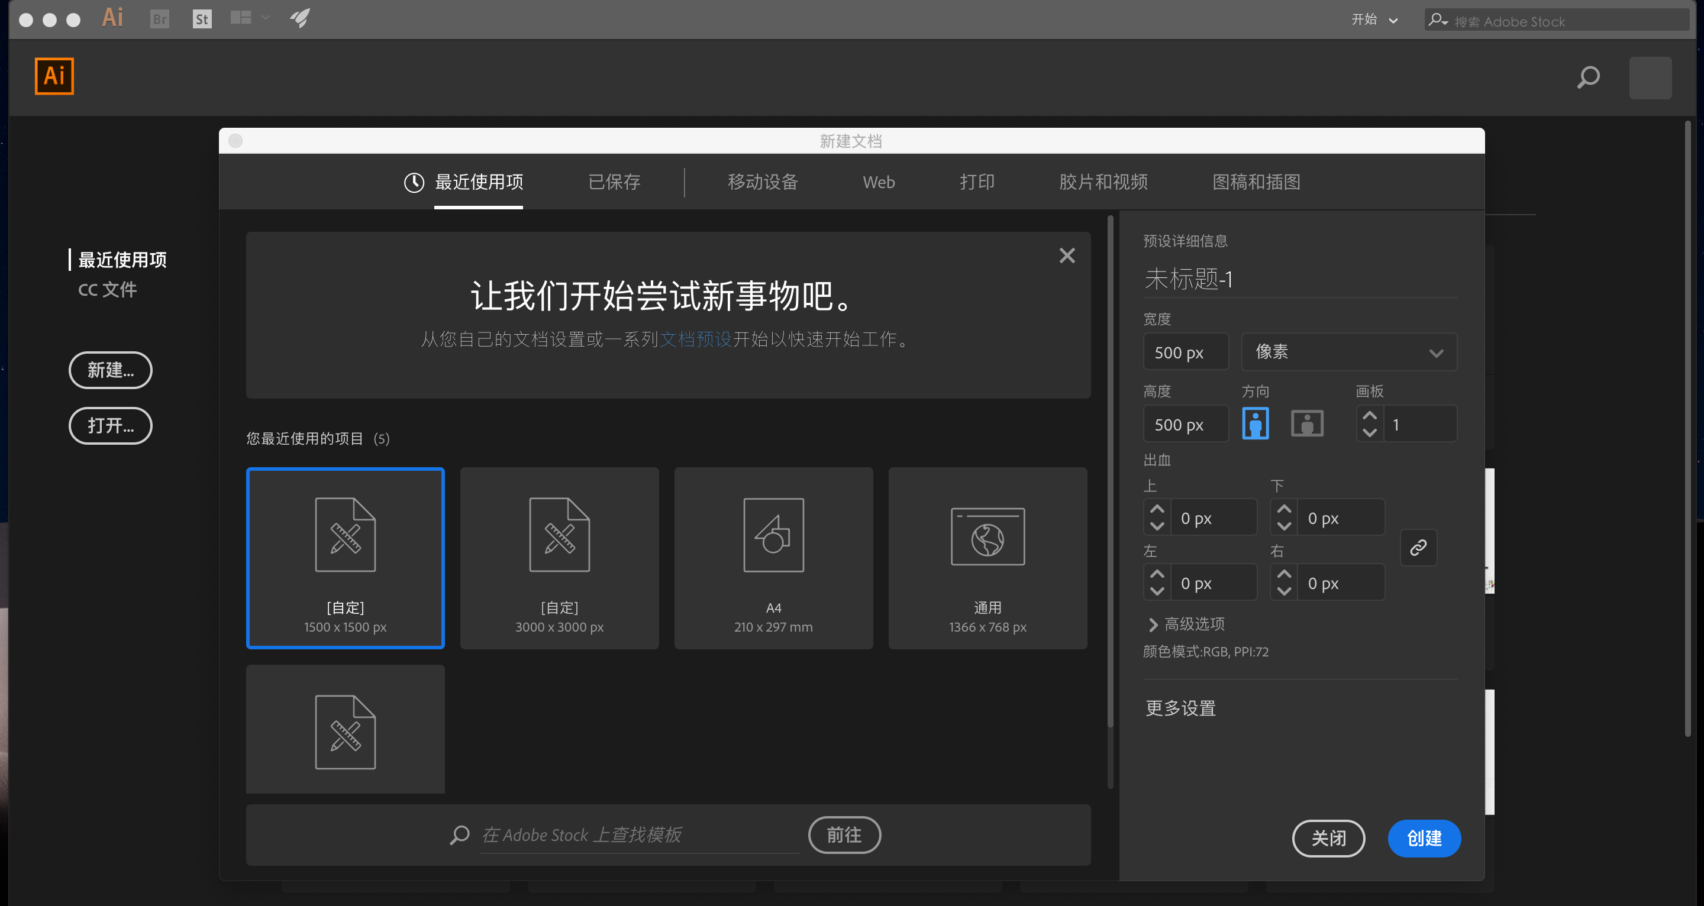
Task: Toggle the bleed link chain icon
Action: click(x=1418, y=548)
